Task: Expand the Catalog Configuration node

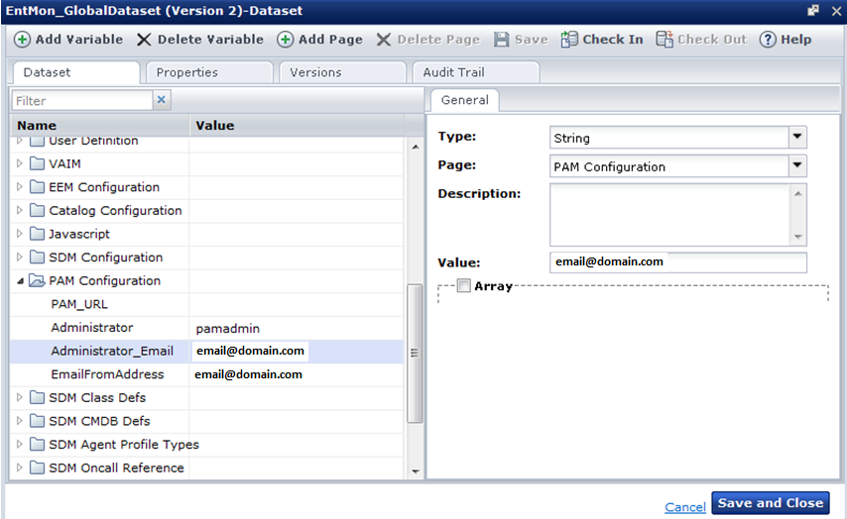Action: tap(20, 210)
